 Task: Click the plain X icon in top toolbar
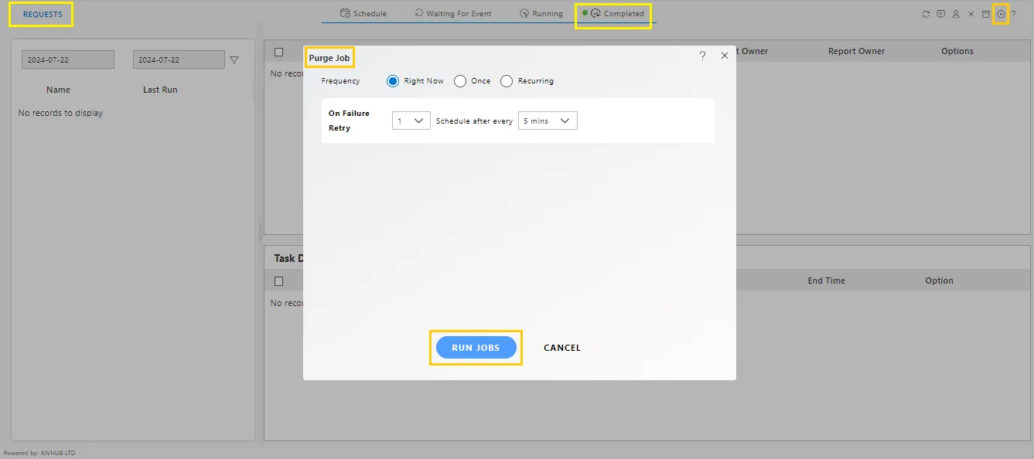click(x=971, y=14)
